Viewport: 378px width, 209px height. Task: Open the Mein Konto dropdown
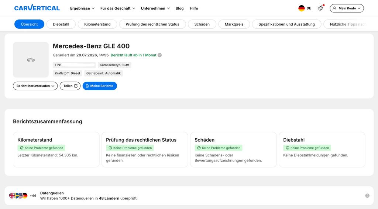(347, 8)
